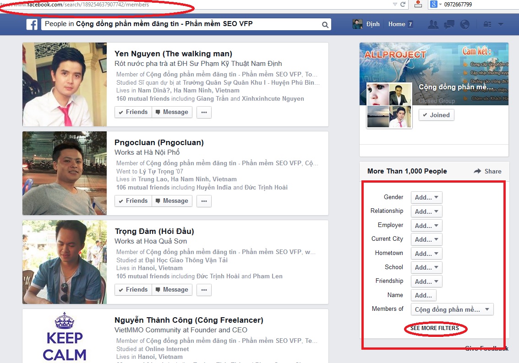Message Trọng Đàm
Image resolution: width=519 pixels, height=363 pixels.
pos(172,290)
